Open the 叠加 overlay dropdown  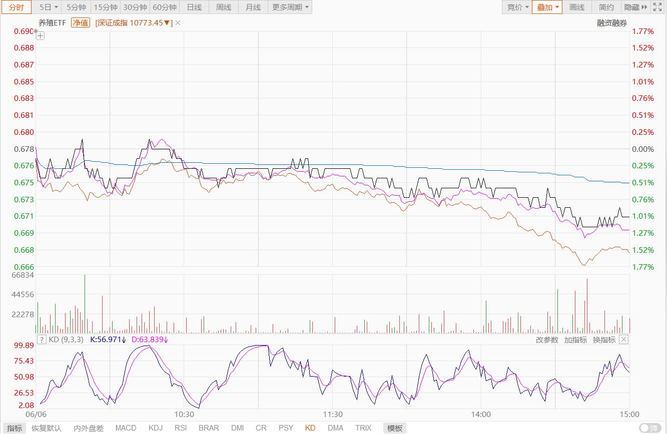click(547, 7)
